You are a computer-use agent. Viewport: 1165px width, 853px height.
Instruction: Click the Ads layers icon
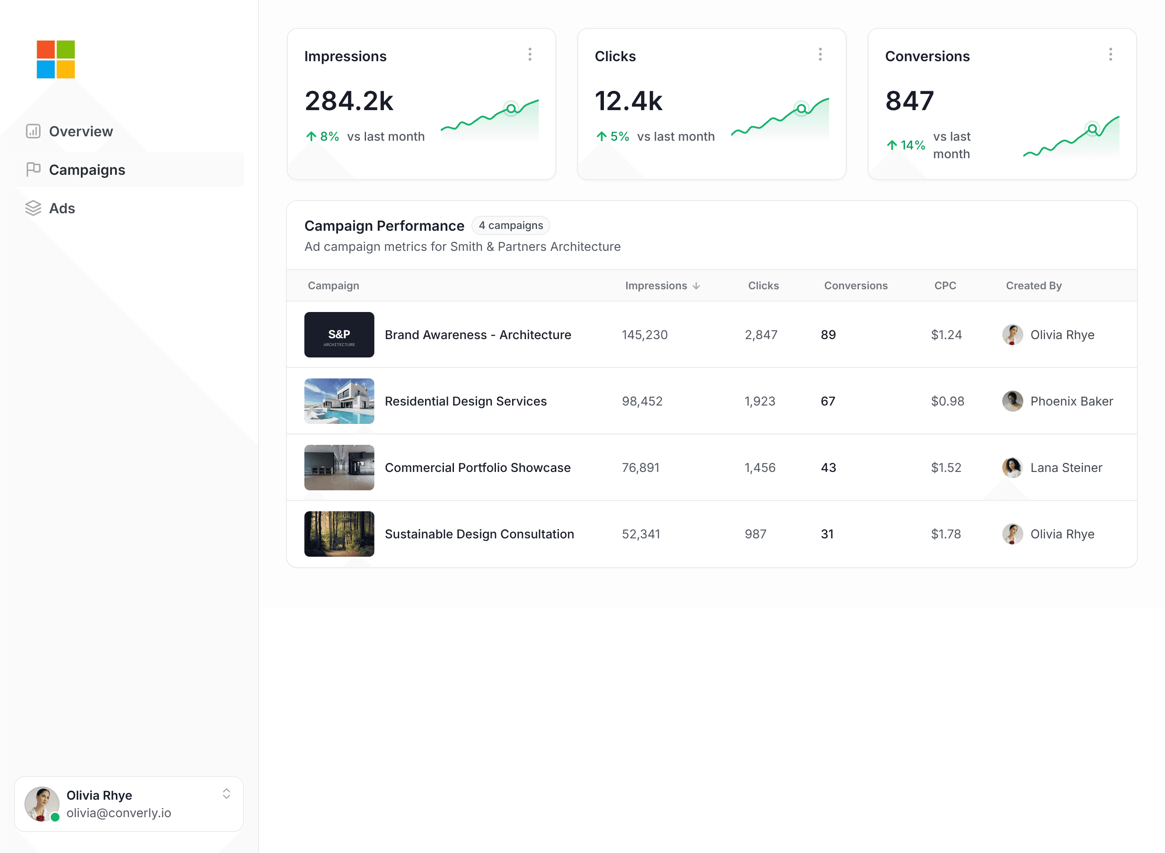pos(33,208)
